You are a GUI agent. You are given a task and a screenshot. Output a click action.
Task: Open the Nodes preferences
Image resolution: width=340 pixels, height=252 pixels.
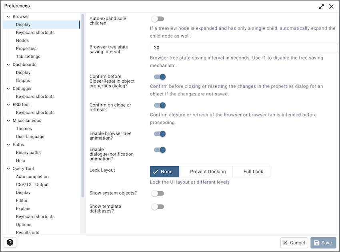[x=22, y=40]
